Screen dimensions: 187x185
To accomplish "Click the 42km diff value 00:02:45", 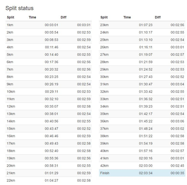I will coord(177,166).
